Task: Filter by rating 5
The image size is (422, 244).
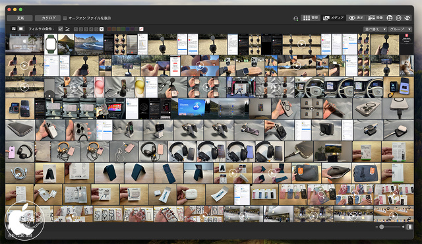Action: pos(96,29)
